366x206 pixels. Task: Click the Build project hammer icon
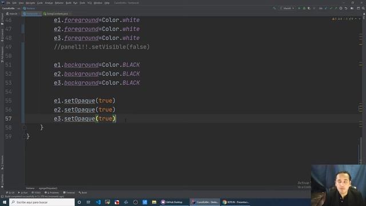click(x=274, y=8)
